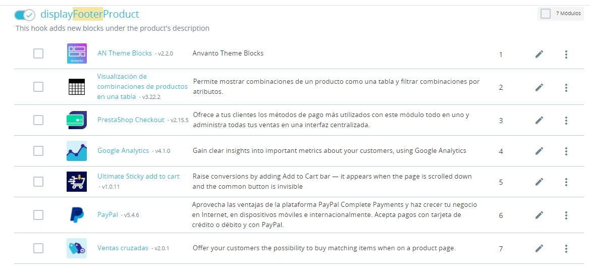Open the PayPal module link
590x276 pixels.
click(108, 215)
